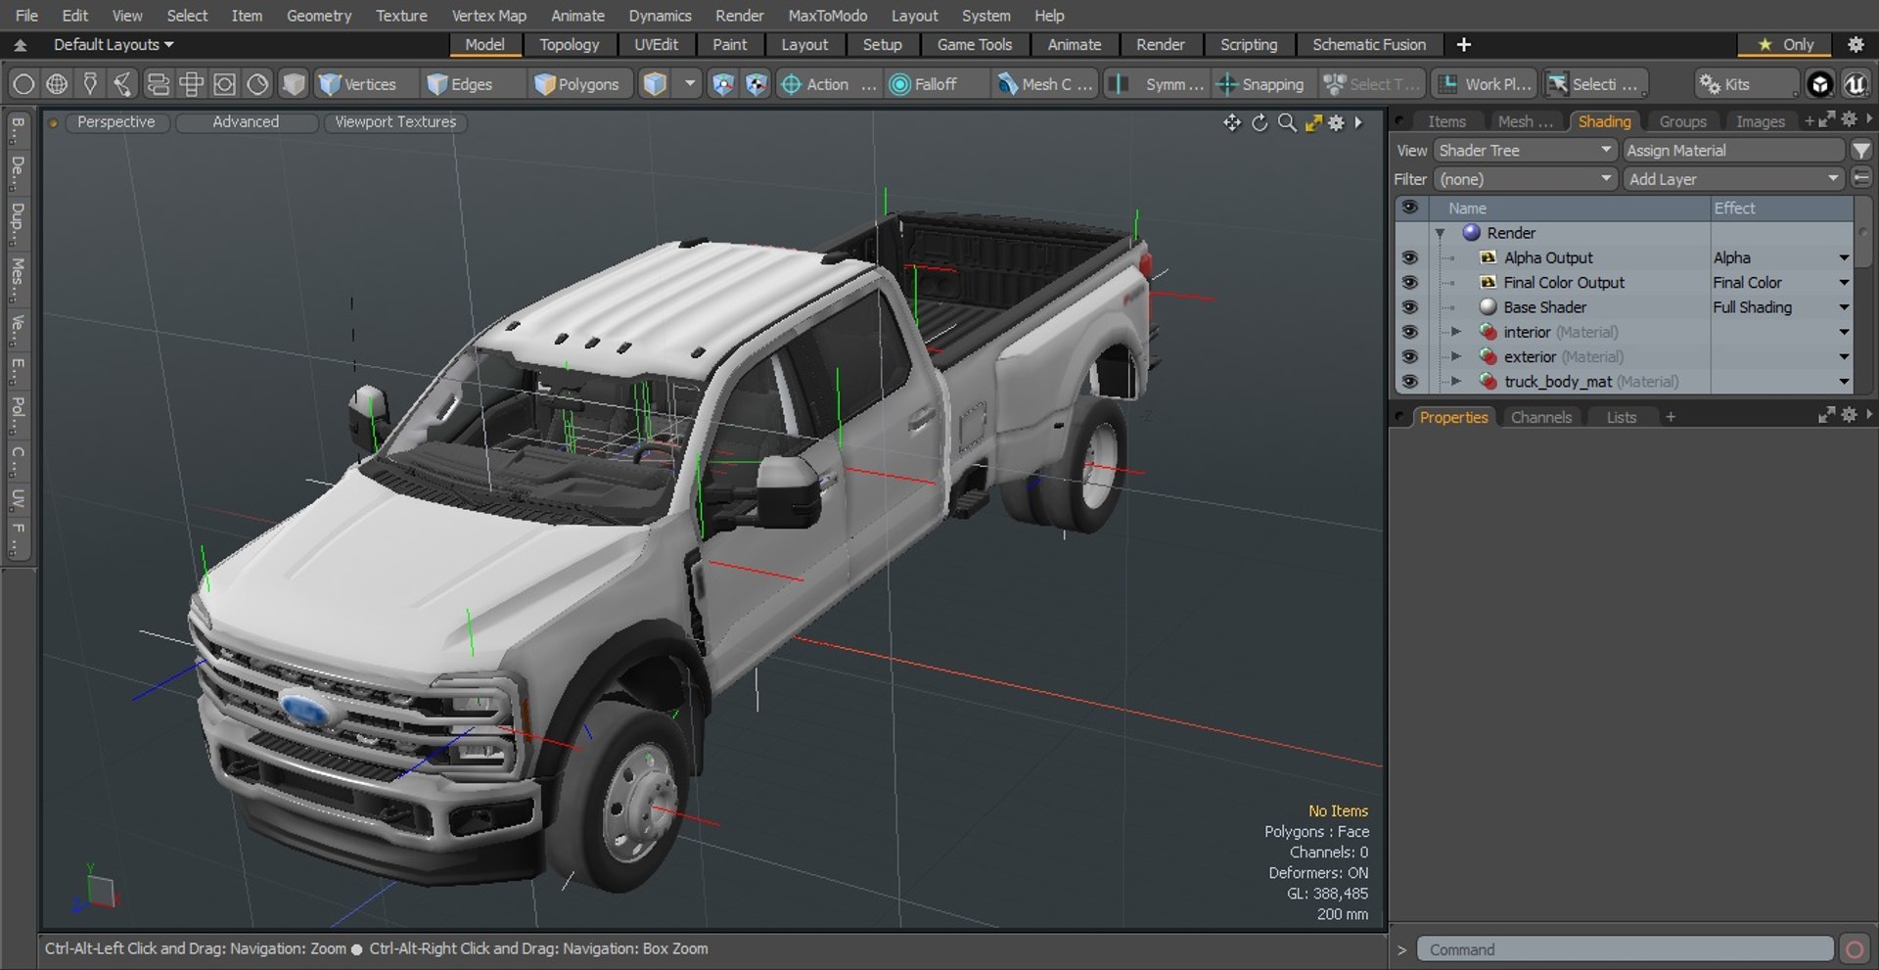The width and height of the screenshot is (1879, 970).
Task: Open the Shader Tree view dropdown
Action: (1525, 151)
